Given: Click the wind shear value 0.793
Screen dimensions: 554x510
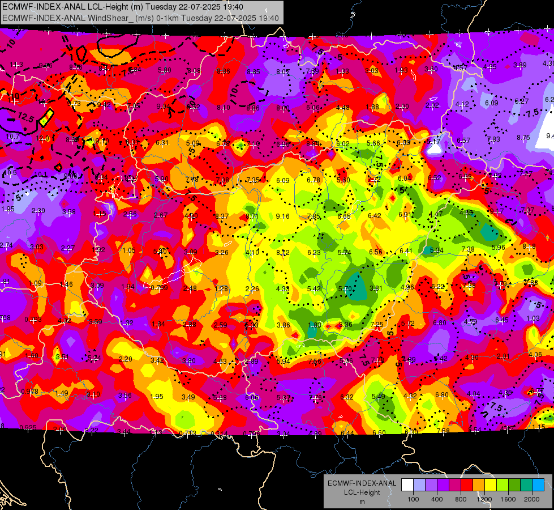Looking at the screenshot, I should (33, 320).
